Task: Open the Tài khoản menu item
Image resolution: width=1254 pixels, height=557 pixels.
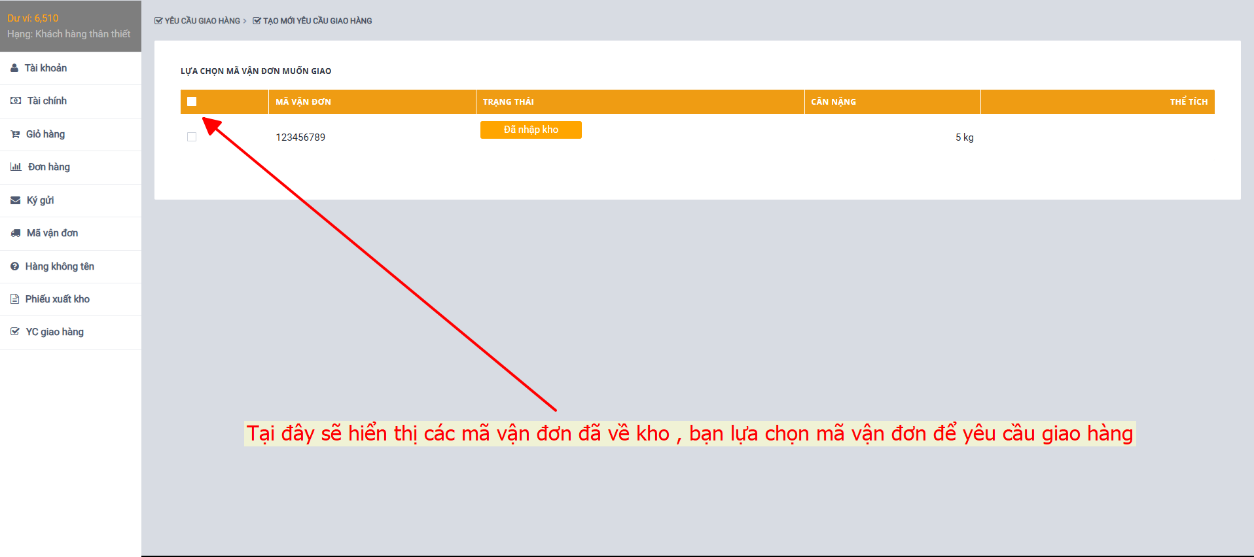Action: coord(46,68)
